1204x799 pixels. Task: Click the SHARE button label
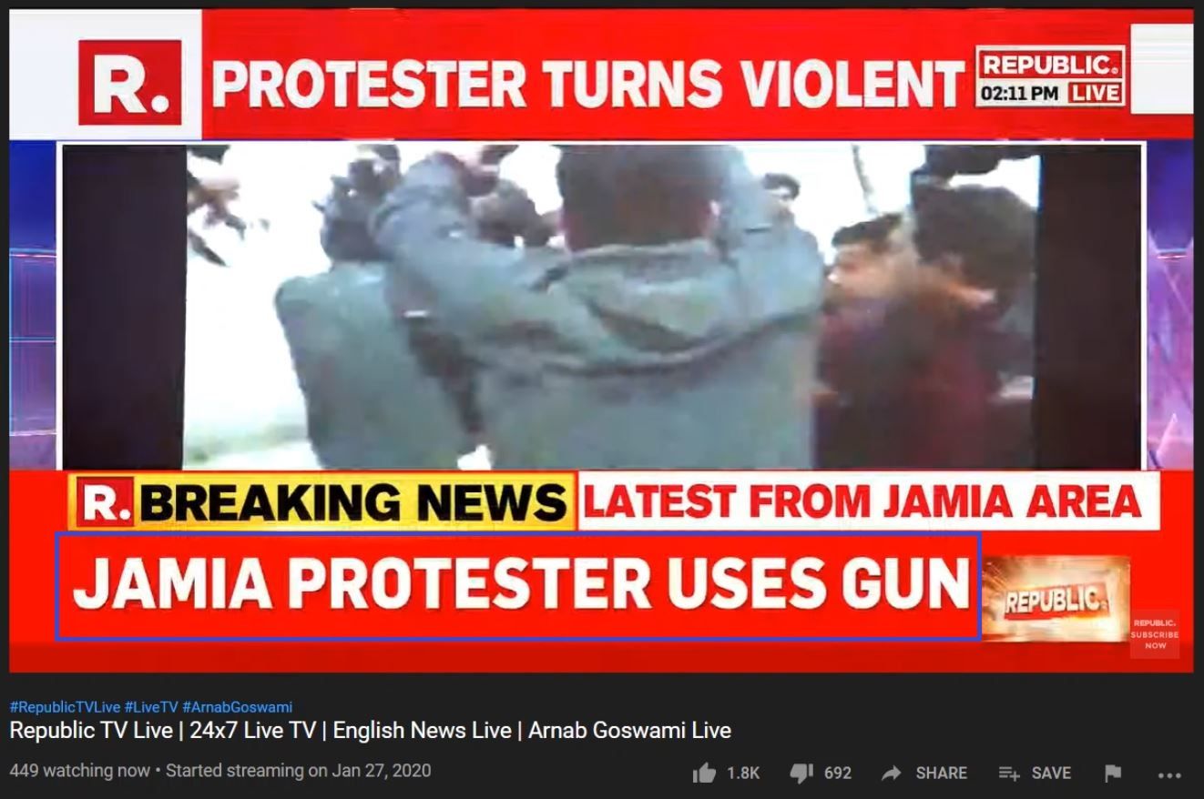tap(942, 773)
